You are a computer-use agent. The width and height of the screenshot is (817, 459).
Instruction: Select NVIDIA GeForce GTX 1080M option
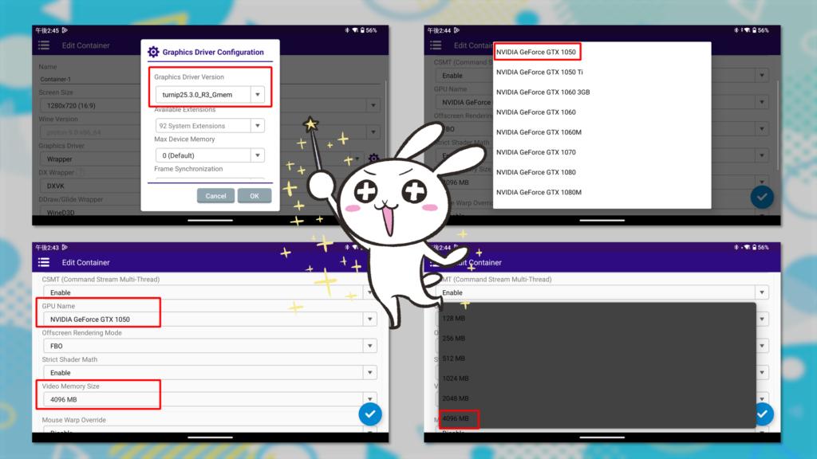602,192
